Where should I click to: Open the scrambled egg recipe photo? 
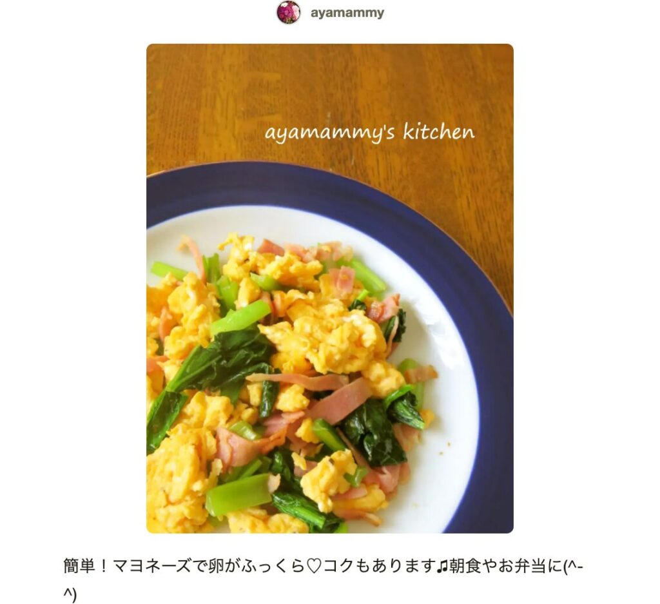(x=329, y=288)
